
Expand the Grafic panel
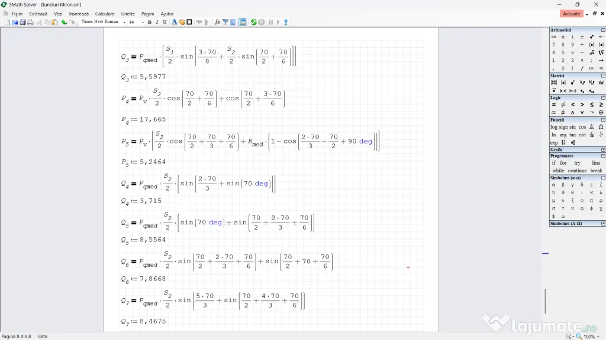[603, 149]
